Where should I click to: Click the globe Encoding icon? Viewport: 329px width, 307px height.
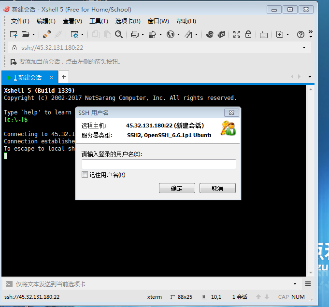171,34
